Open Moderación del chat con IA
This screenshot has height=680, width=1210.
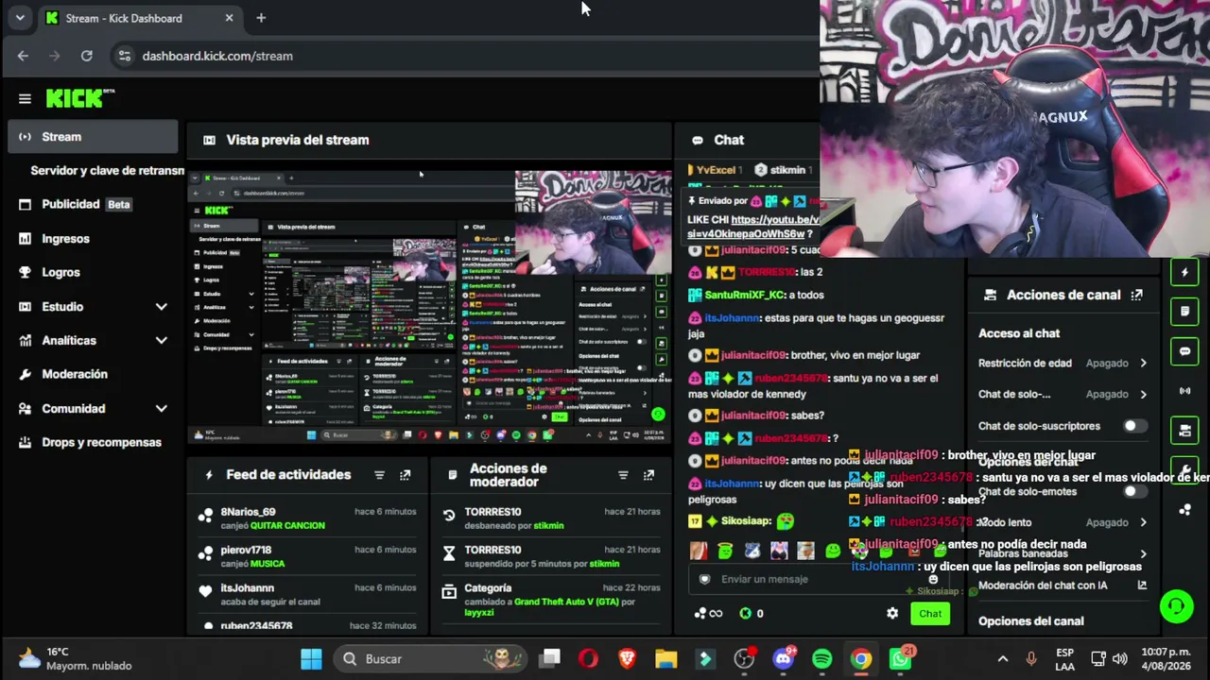click(1063, 586)
